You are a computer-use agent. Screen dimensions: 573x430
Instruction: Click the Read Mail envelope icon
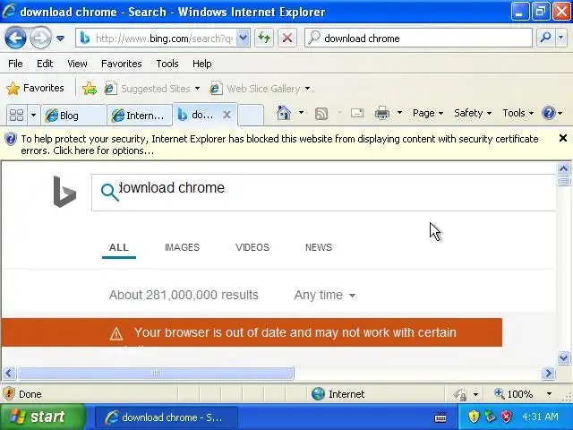357,113
